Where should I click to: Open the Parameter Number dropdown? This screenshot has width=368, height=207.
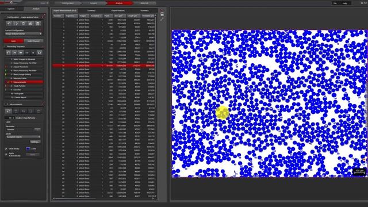20,129
